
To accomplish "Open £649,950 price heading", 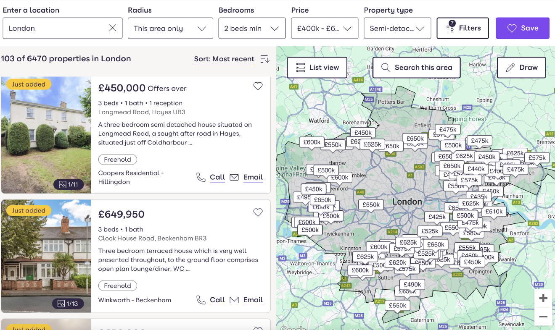I will tap(121, 214).
